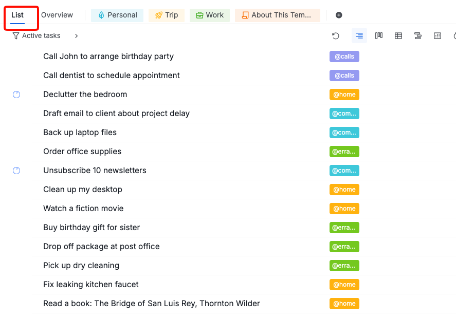456x319 pixels.
Task: Select task Back up laptop files
Action: (x=80, y=133)
